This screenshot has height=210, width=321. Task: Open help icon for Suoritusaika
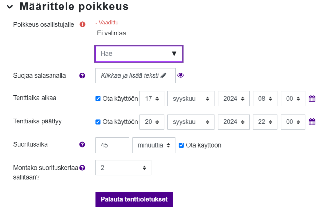coord(82,145)
